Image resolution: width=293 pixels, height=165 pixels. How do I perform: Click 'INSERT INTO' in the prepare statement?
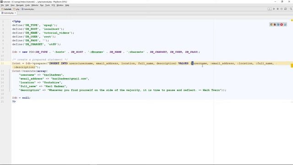[x=59, y=63]
